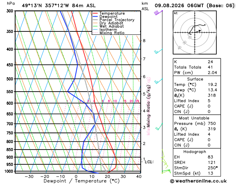
Task: Click the '600' pressure level label
Action: click(11, 103)
